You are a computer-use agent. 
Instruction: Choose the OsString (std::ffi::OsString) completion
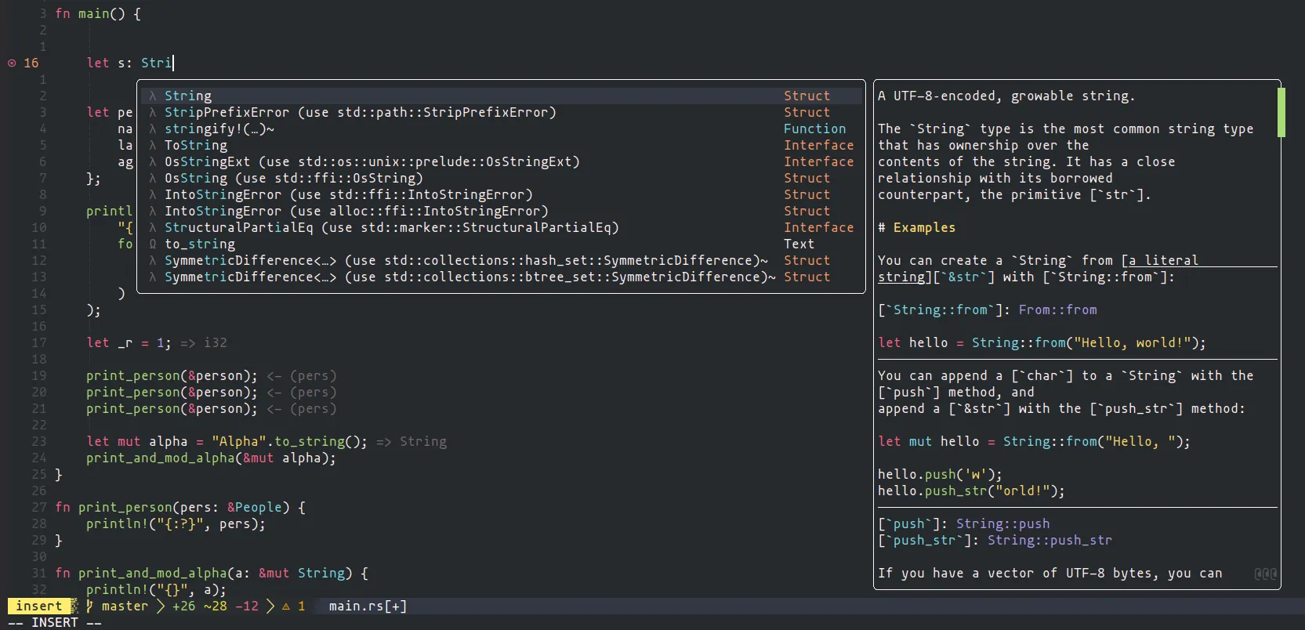tap(502, 178)
